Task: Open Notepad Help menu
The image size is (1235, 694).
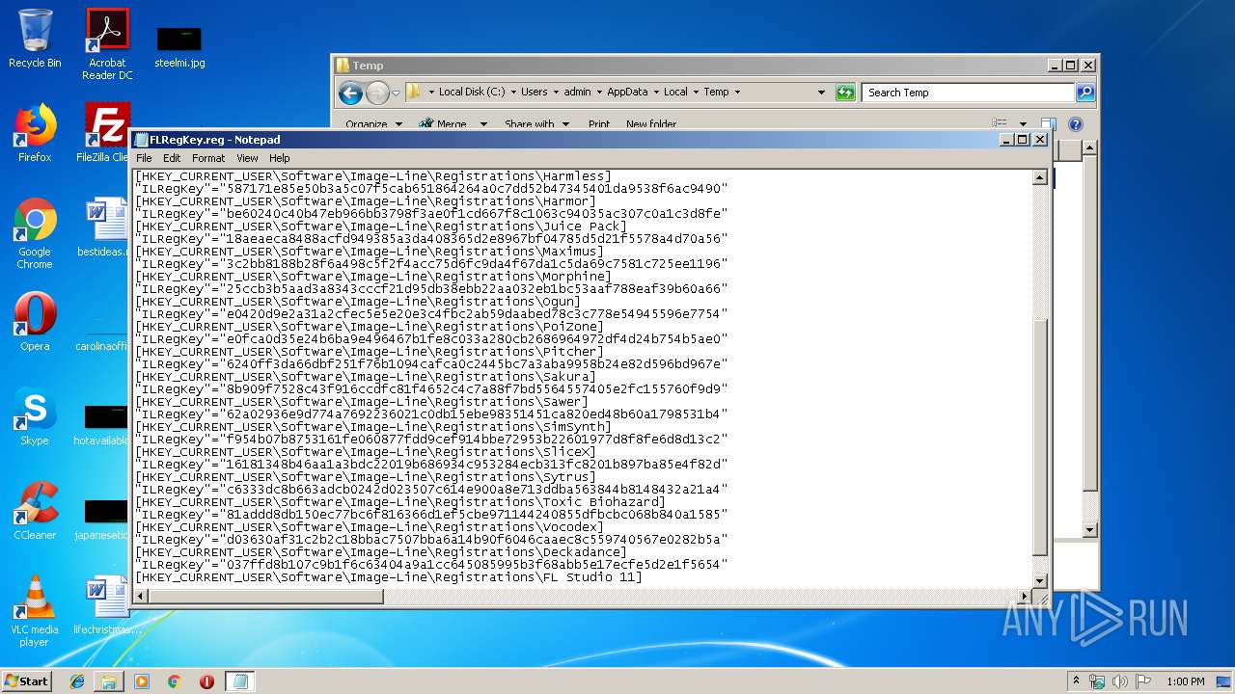Action: click(280, 158)
